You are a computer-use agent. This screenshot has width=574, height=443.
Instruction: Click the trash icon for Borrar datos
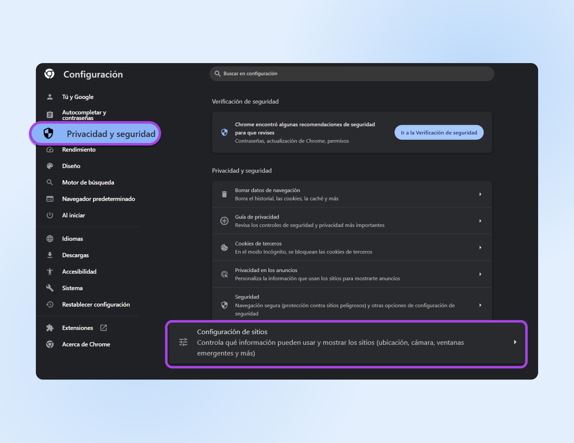tap(224, 194)
